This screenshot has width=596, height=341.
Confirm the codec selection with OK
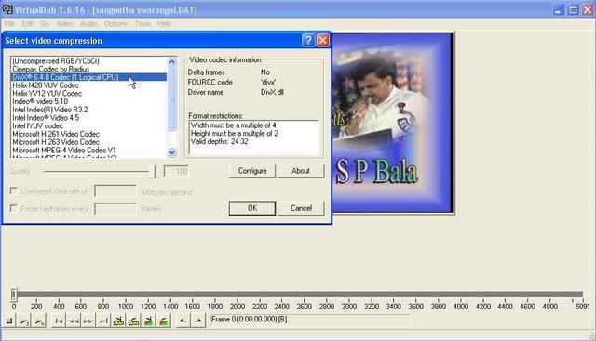pos(252,208)
